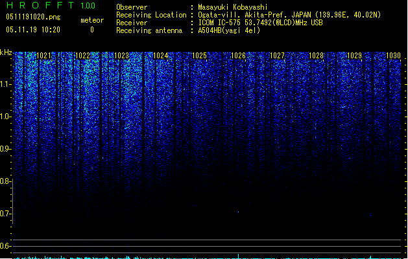Screen dimensions: 408x259
Task: Click the Receiving Location label
Action: (151, 15)
